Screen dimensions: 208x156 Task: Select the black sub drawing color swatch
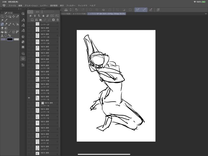pyautogui.click(x=10, y=39)
